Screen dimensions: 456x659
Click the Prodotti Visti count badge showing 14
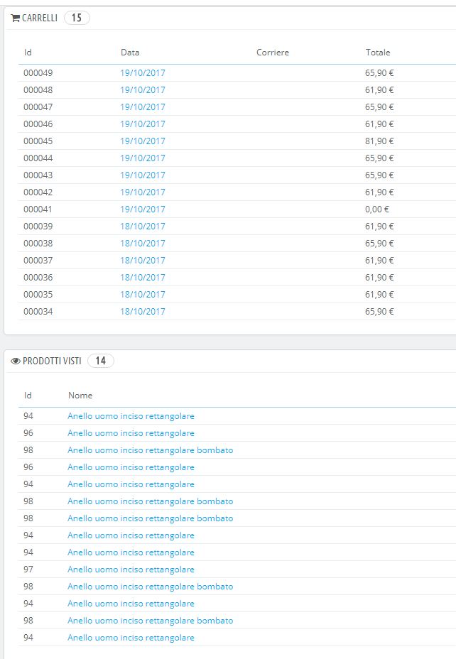pyautogui.click(x=100, y=361)
